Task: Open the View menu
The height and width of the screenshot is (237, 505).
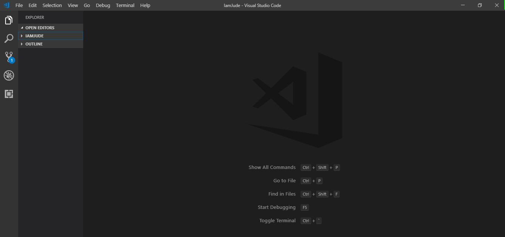Action: click(73, 5)
